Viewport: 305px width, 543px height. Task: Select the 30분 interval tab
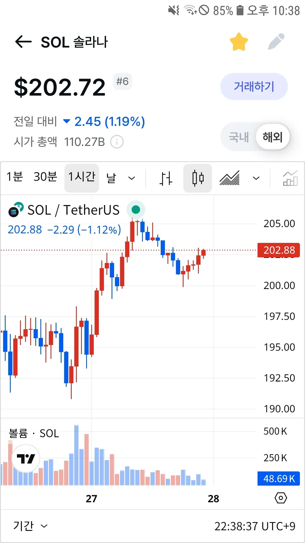click(x=45, y=177)
